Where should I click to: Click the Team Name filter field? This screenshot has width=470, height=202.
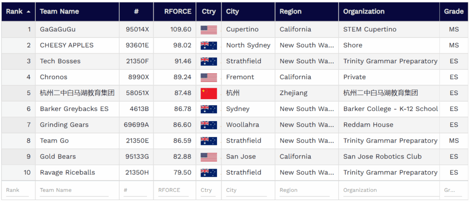point(73,190)
